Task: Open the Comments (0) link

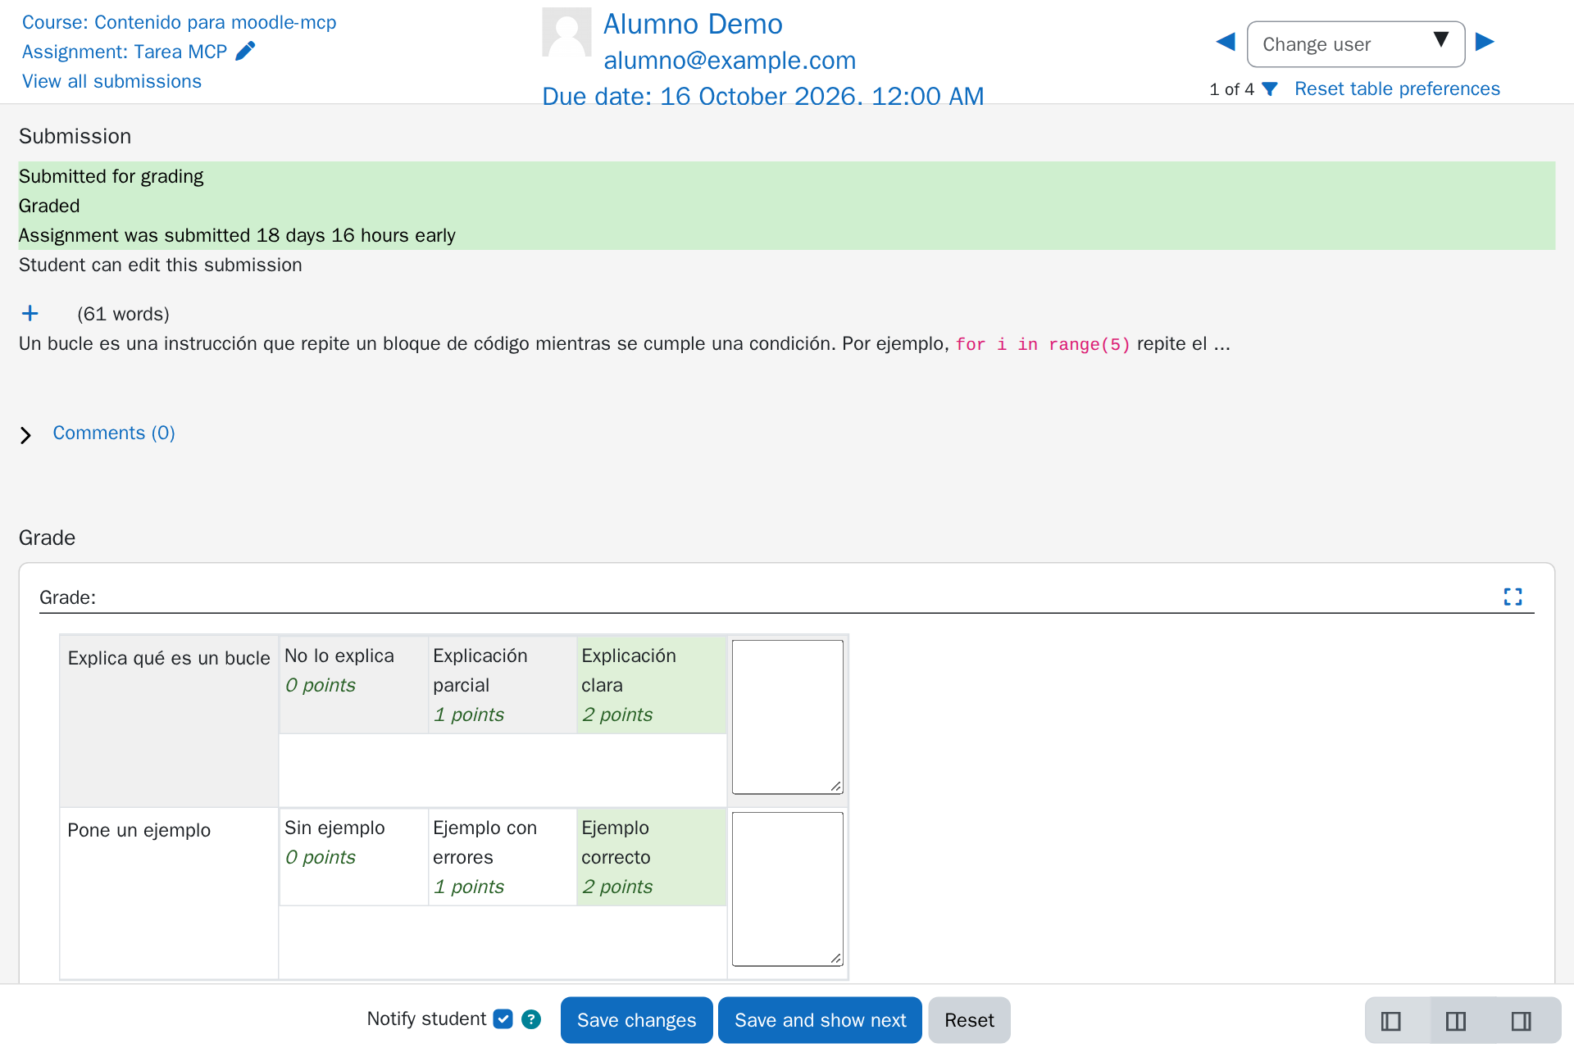Action: pos(114,433)
